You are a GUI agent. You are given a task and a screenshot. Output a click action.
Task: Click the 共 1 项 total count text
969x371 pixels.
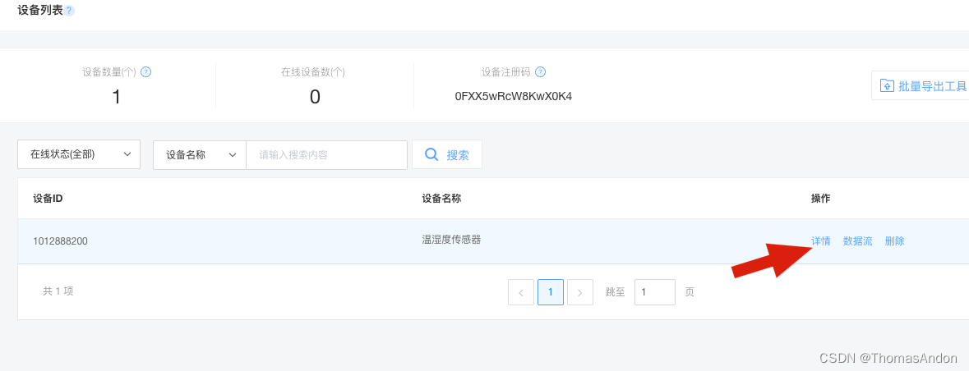click(58, 291)
